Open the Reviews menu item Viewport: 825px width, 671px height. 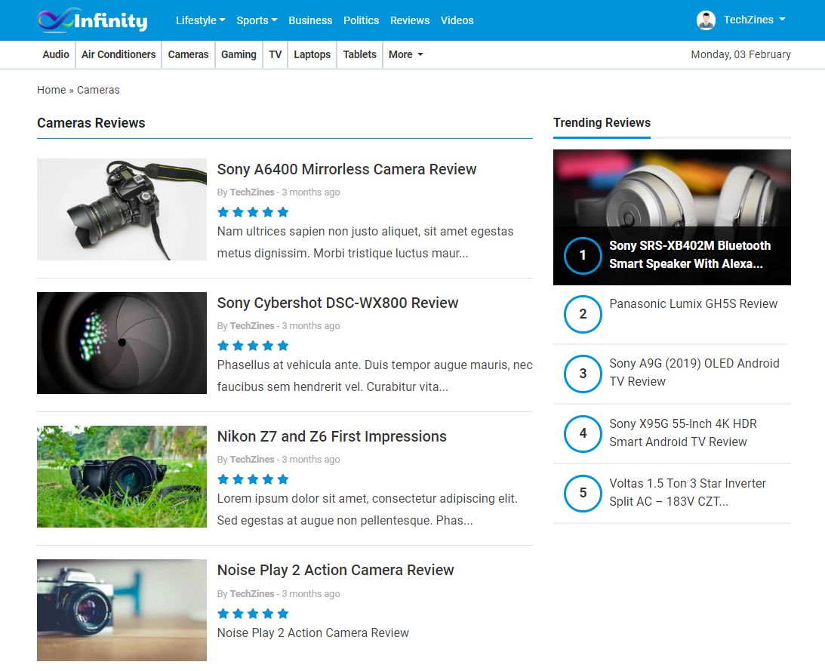410,20
